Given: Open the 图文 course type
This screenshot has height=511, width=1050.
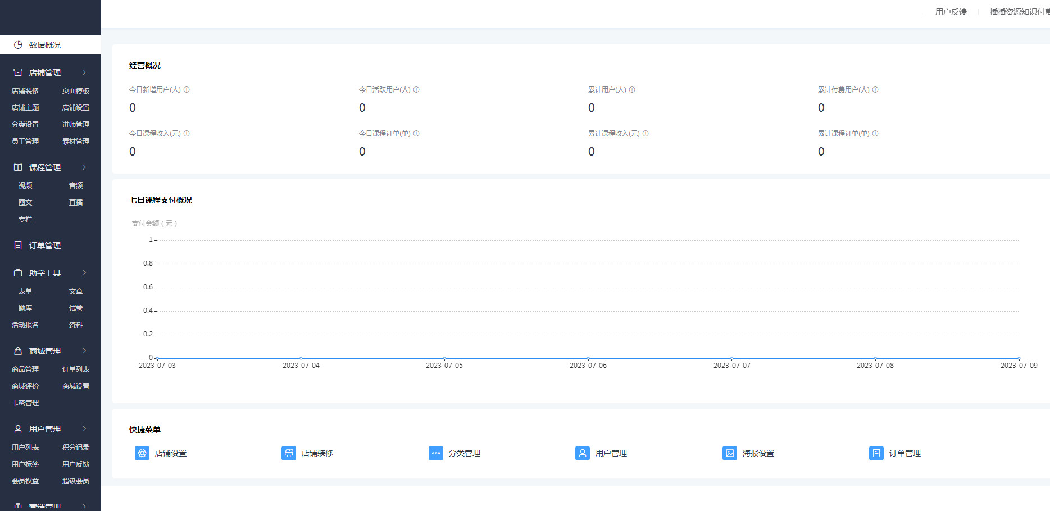Looking at the screenshot, I should (25, 203).
